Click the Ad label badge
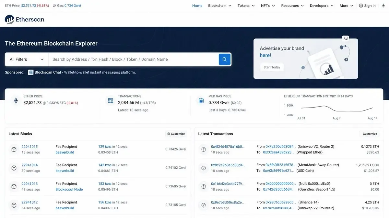Image resolution: width=389 pixels, height=218 pixels. (346, 38)
